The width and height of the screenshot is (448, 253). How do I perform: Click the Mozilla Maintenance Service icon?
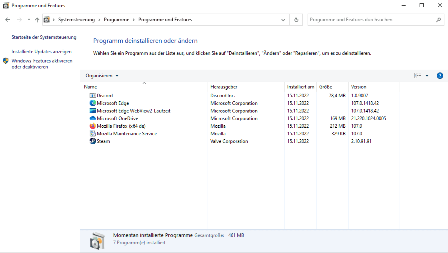tap(92, 133)
